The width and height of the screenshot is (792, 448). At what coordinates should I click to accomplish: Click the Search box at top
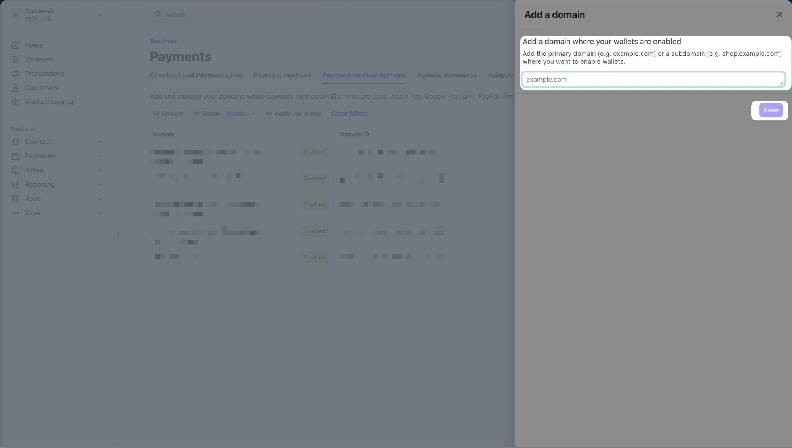pyautogui.click(x=236, y=15)
